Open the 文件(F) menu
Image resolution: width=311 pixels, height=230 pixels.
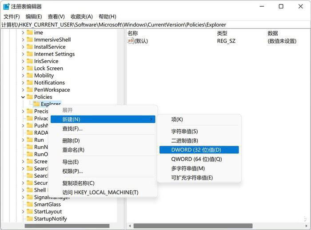pos(12,16)
